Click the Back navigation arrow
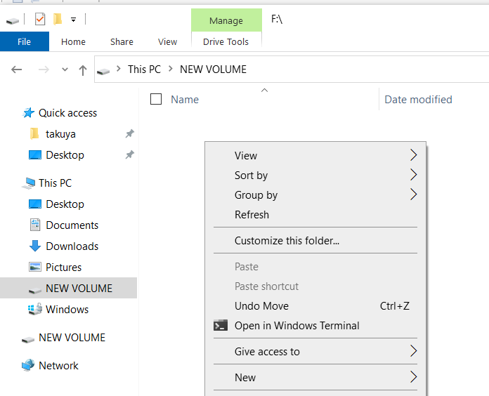 [x=17, y=70]
